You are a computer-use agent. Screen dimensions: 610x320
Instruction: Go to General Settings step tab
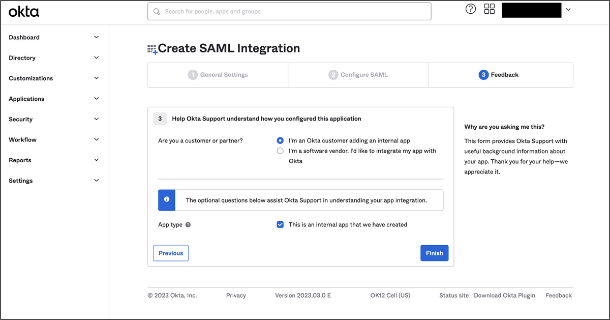[218, 75]
